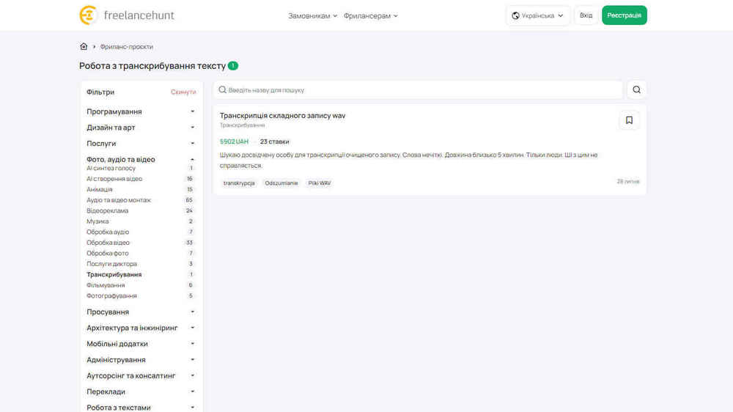
Task: Open the Українська language dropdown
Action: point(537,15)
